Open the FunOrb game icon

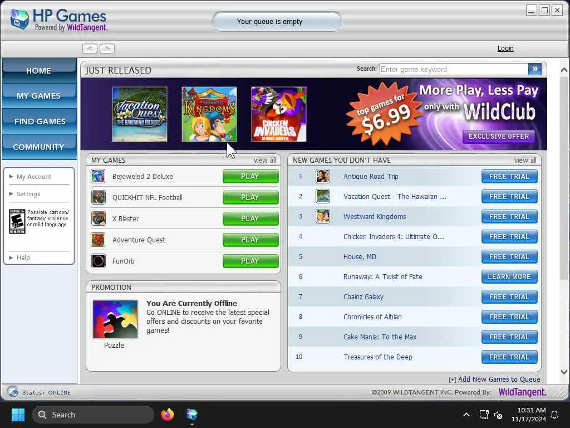[98, 261]
